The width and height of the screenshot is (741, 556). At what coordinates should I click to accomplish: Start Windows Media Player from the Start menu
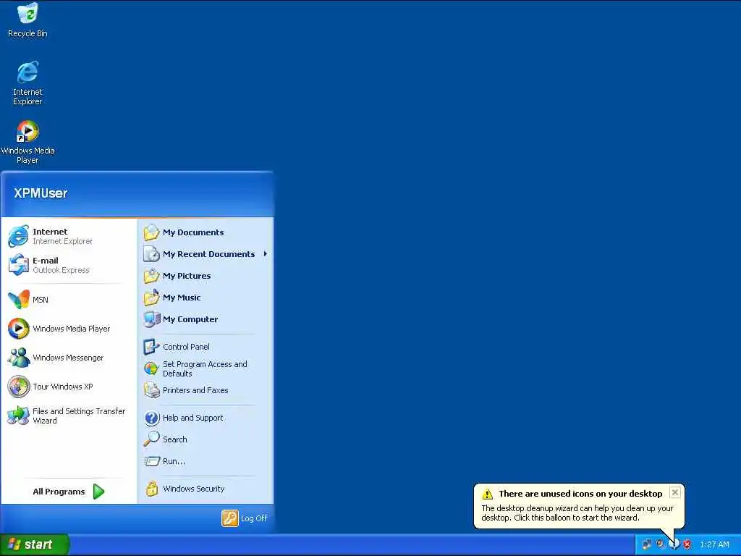(69, 329)
